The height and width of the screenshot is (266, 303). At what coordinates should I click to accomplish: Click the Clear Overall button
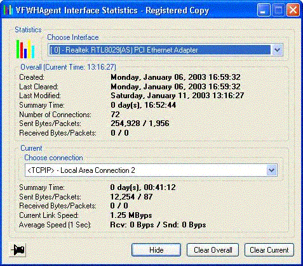tap(213, 250)
